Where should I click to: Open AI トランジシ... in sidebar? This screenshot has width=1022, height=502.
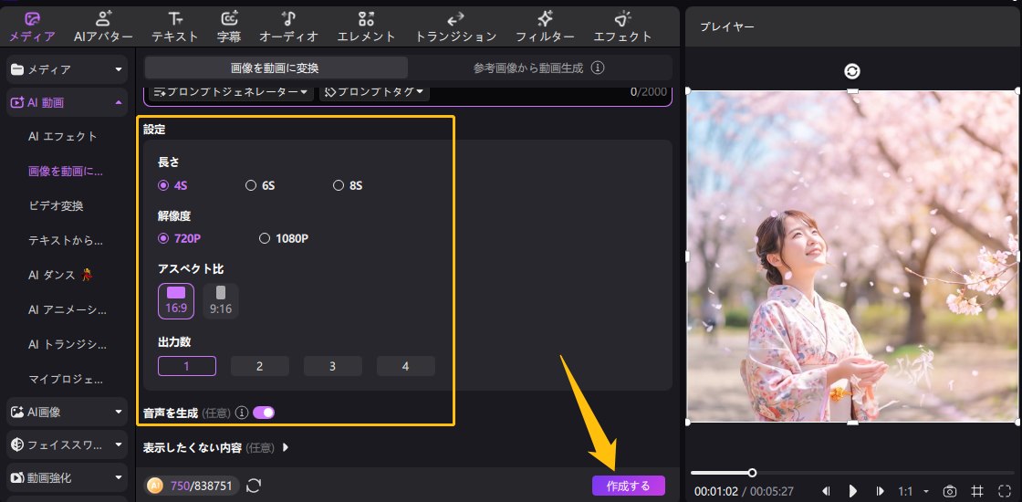[x=68, y=344]
